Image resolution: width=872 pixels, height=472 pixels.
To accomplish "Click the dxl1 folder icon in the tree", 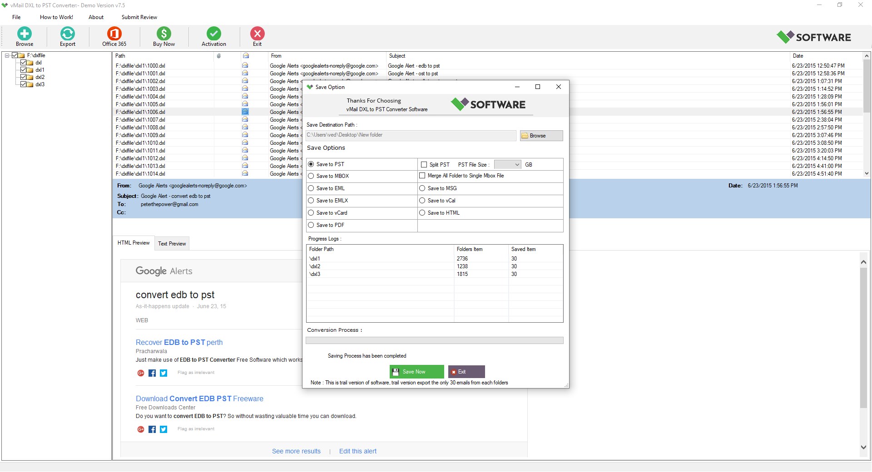I will tap(30, 70).
